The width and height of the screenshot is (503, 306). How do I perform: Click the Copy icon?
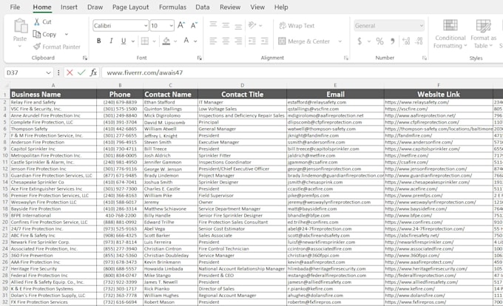click(37, 34)
